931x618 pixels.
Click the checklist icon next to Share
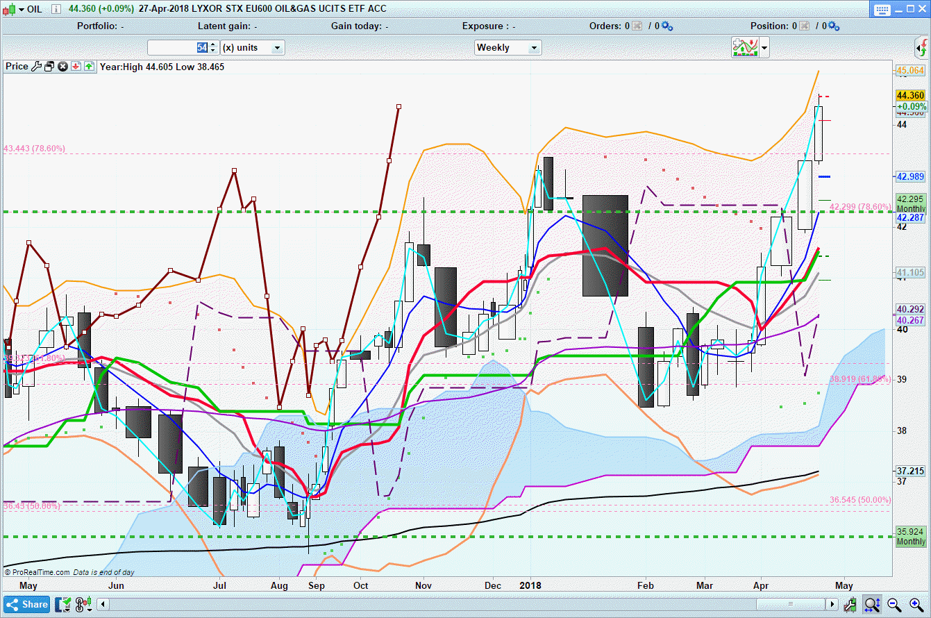(x=64, y=604)
